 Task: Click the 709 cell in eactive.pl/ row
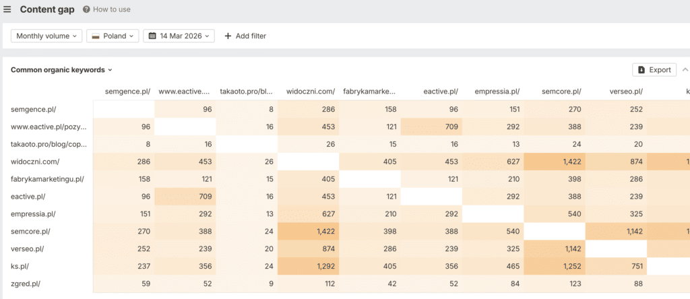(185, 197)
